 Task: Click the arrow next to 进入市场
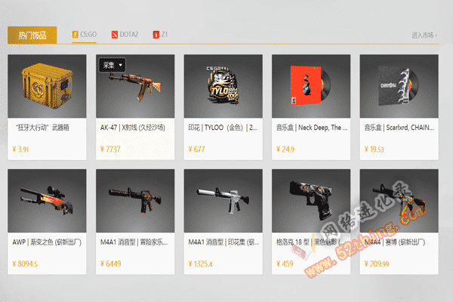point(436,35)
